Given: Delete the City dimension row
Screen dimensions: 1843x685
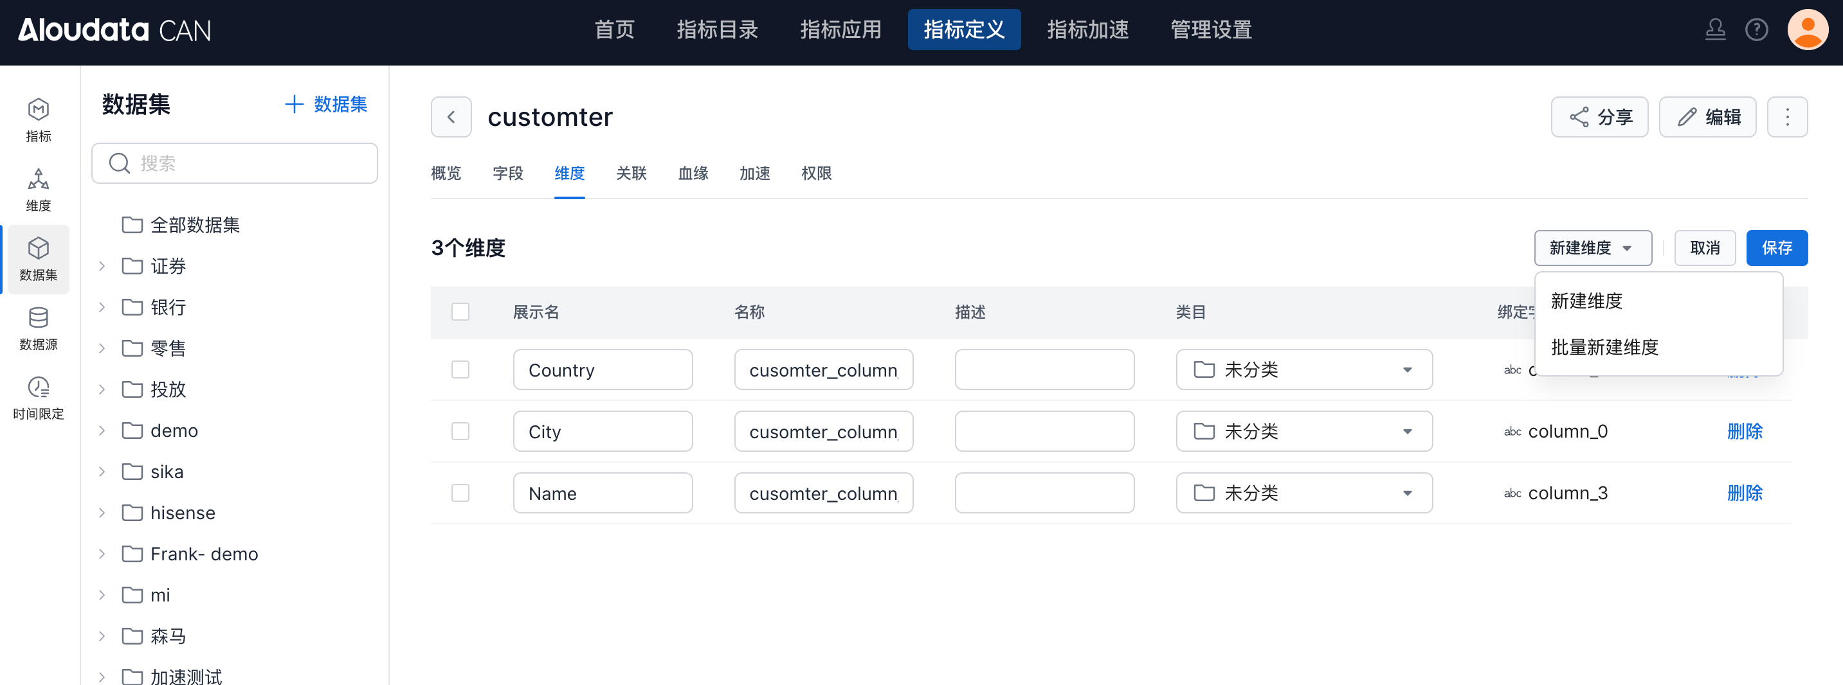Looking at the screenshot, I should click(1744, 431).
